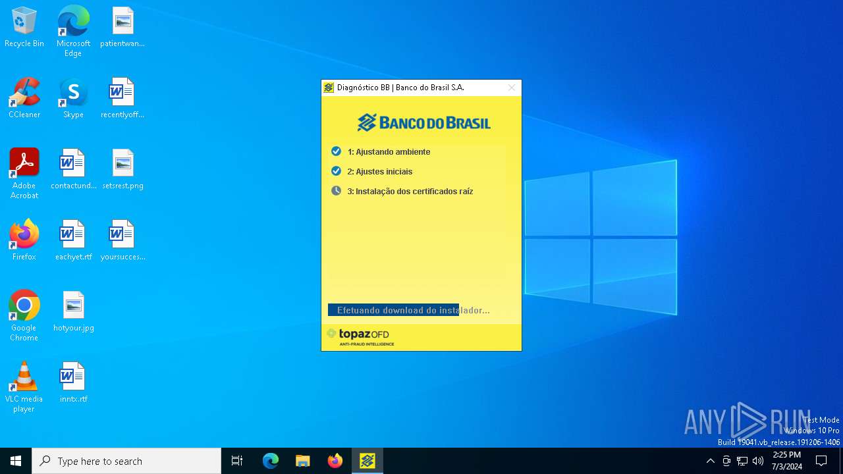
Task: Click the download progress bar
Action: click(421, 310)
